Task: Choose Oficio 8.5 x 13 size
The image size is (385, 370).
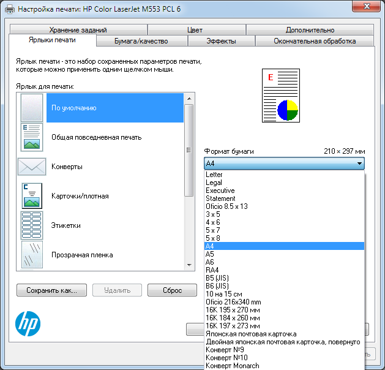Action: pos(284,206)
